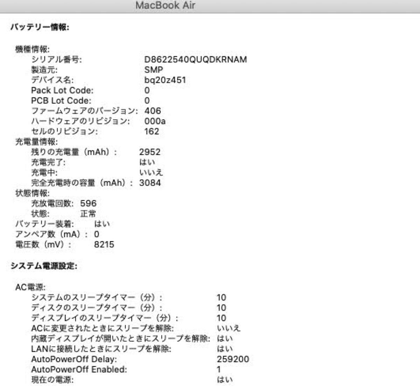Screen dimensions: 420x387
Task: Click the MacBook Air window title
Action: tap(165, 5)
